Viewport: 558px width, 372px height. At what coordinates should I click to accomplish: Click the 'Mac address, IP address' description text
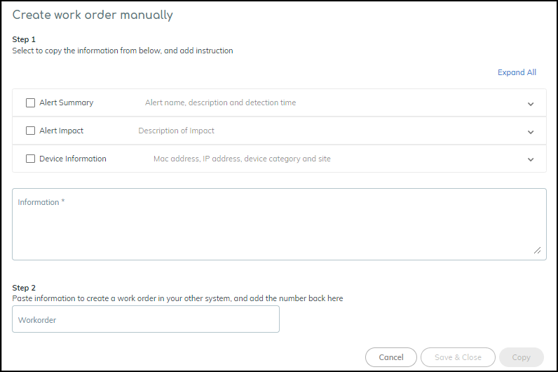242,159
